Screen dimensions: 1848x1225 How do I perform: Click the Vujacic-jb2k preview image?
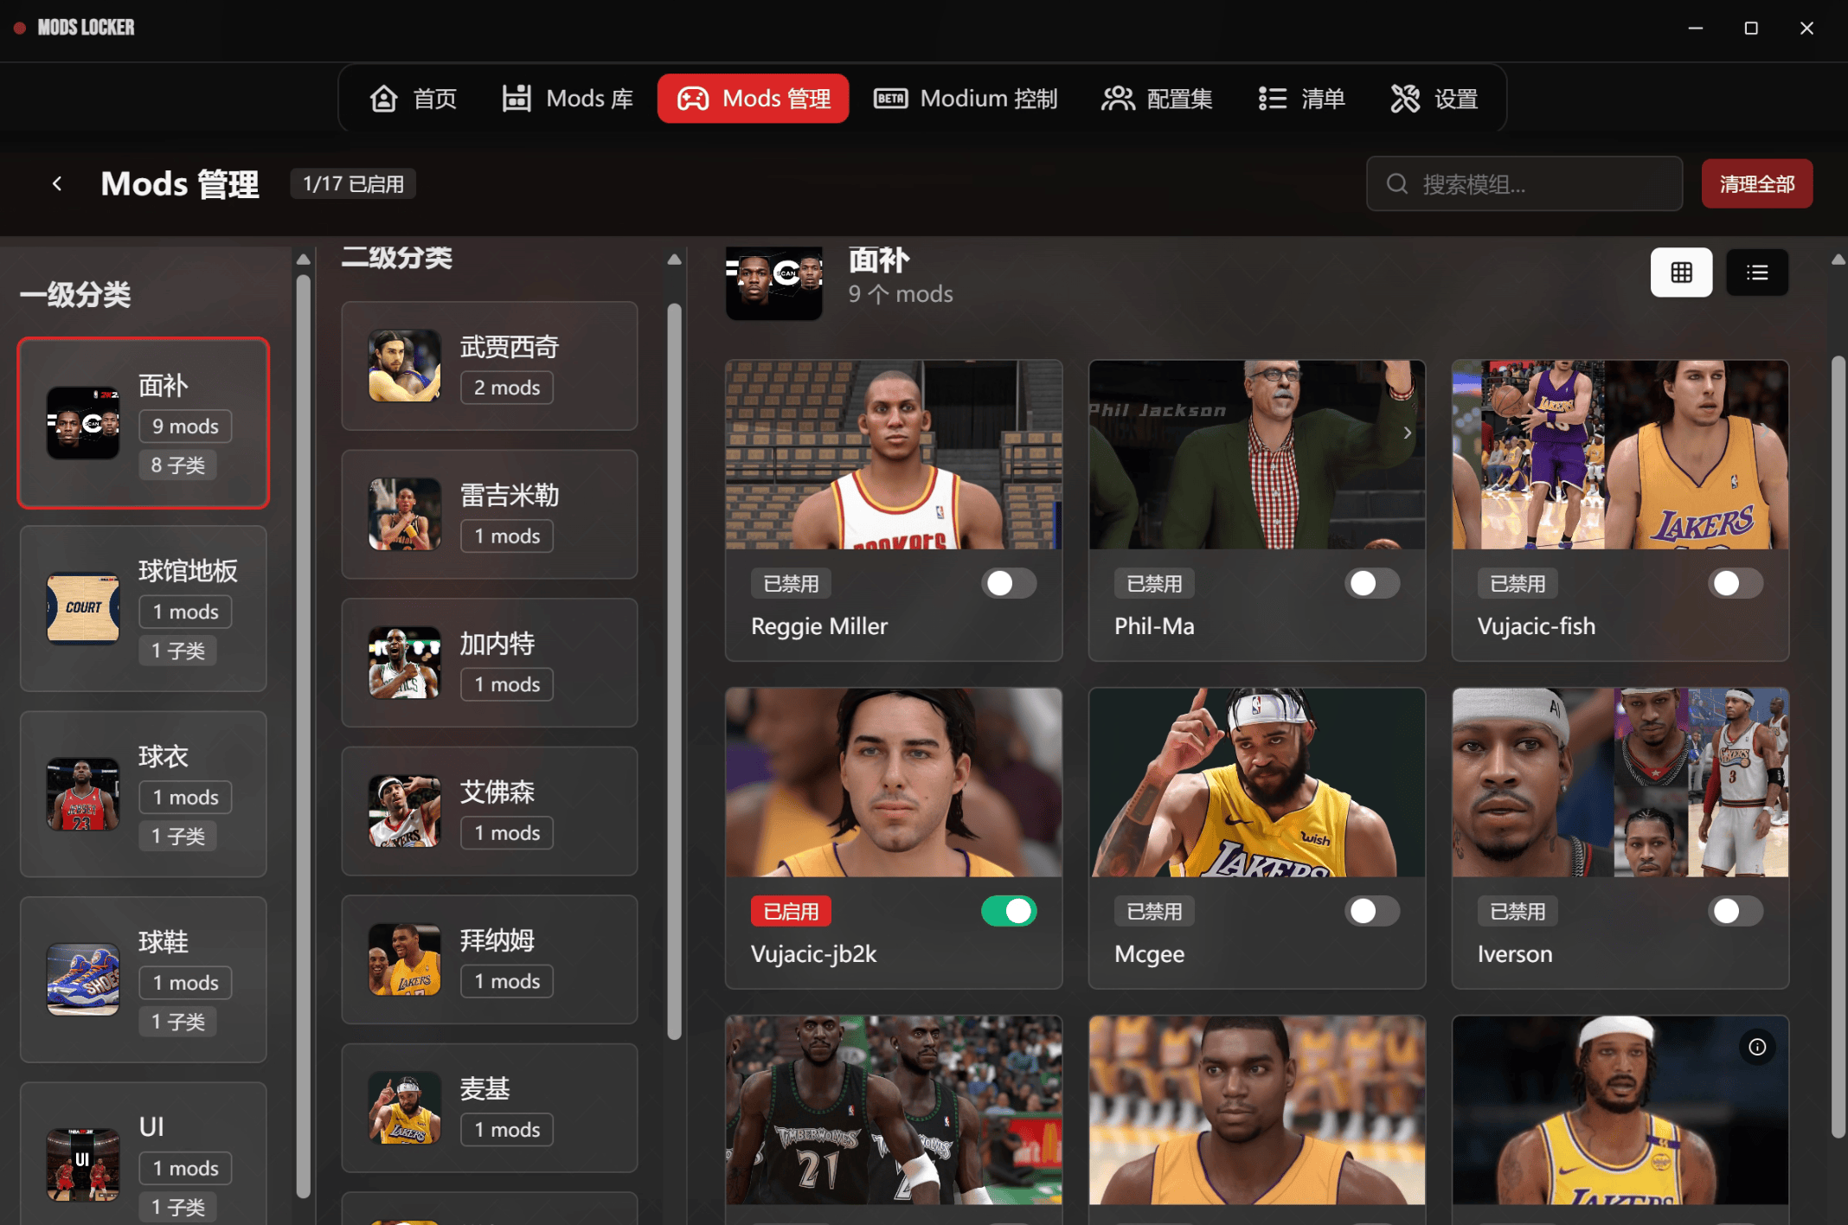click(x=894, y=783)
